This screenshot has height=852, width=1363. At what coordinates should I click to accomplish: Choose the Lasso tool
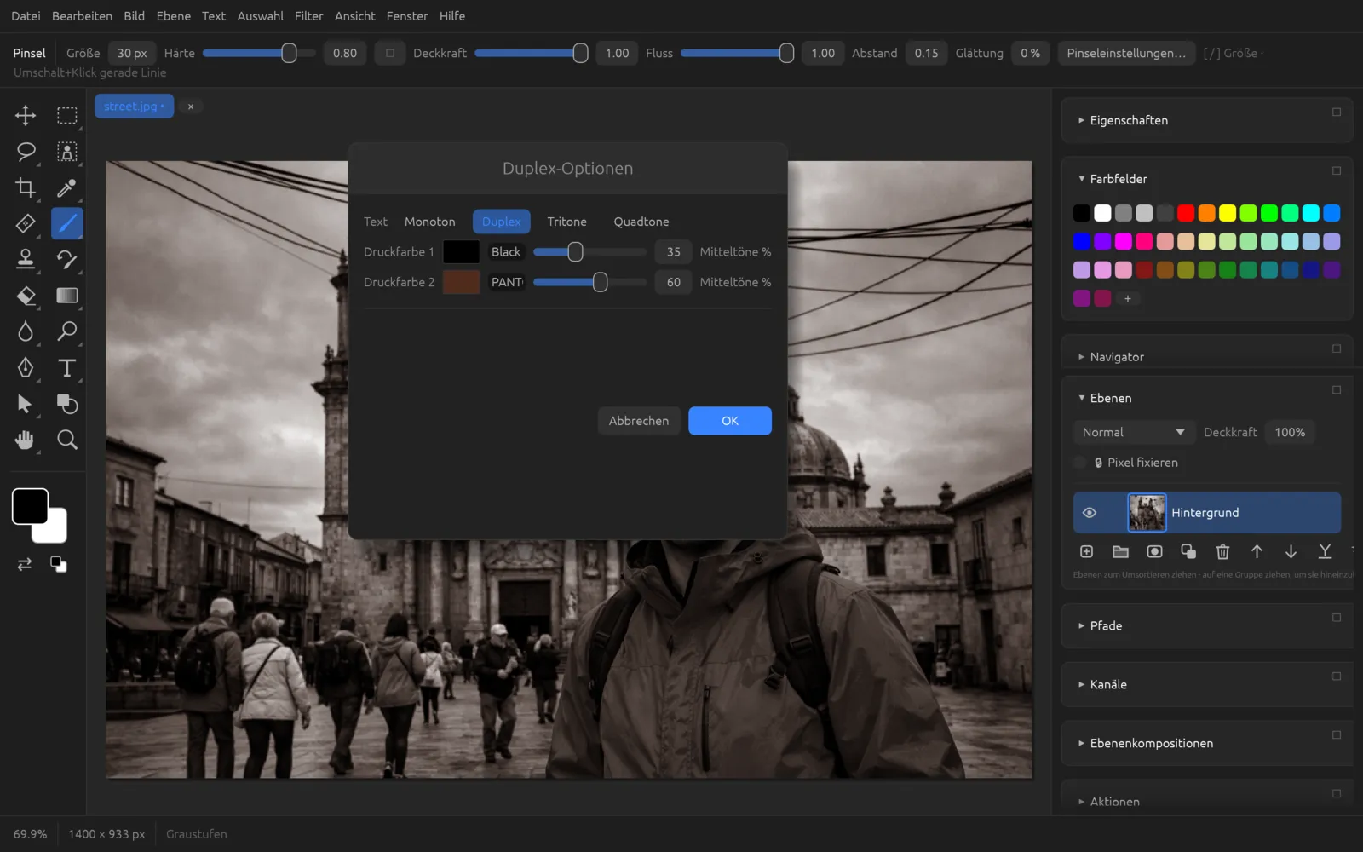coord(26,152)
